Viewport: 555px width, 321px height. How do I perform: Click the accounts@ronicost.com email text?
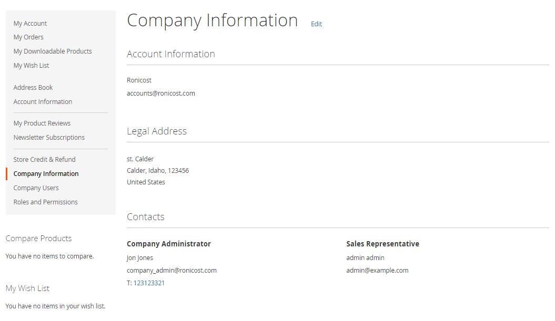point(161,94)
